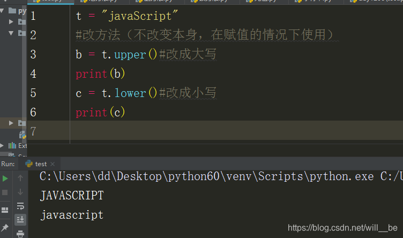Click the #改成大写 comment
The width and height of the screenshot is (403, 238).
(x=188, y=54)
